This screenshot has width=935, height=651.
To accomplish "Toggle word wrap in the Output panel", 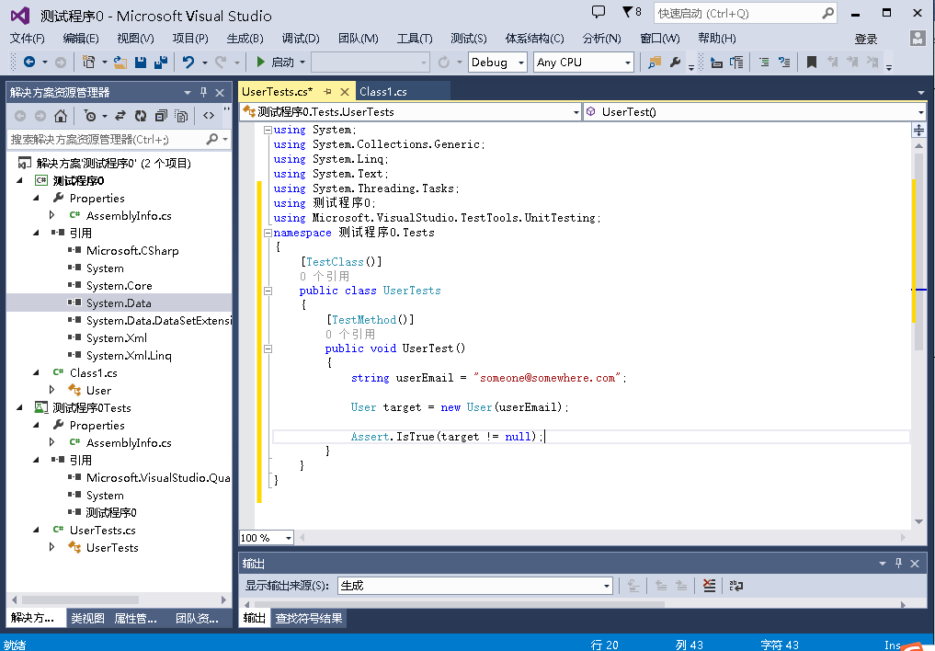I will (736, 586).
